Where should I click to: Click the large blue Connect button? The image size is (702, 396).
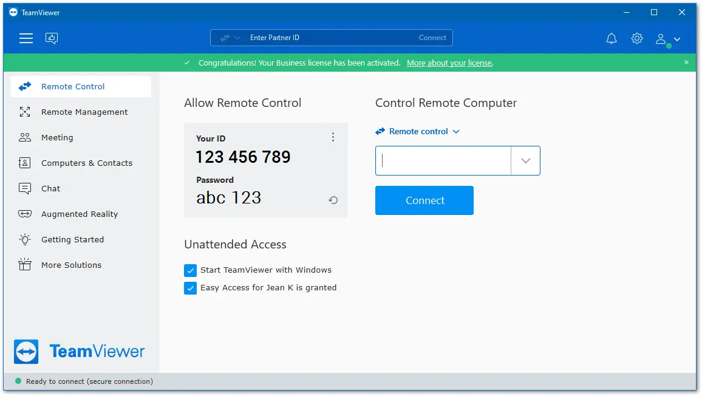click(424, 200)
